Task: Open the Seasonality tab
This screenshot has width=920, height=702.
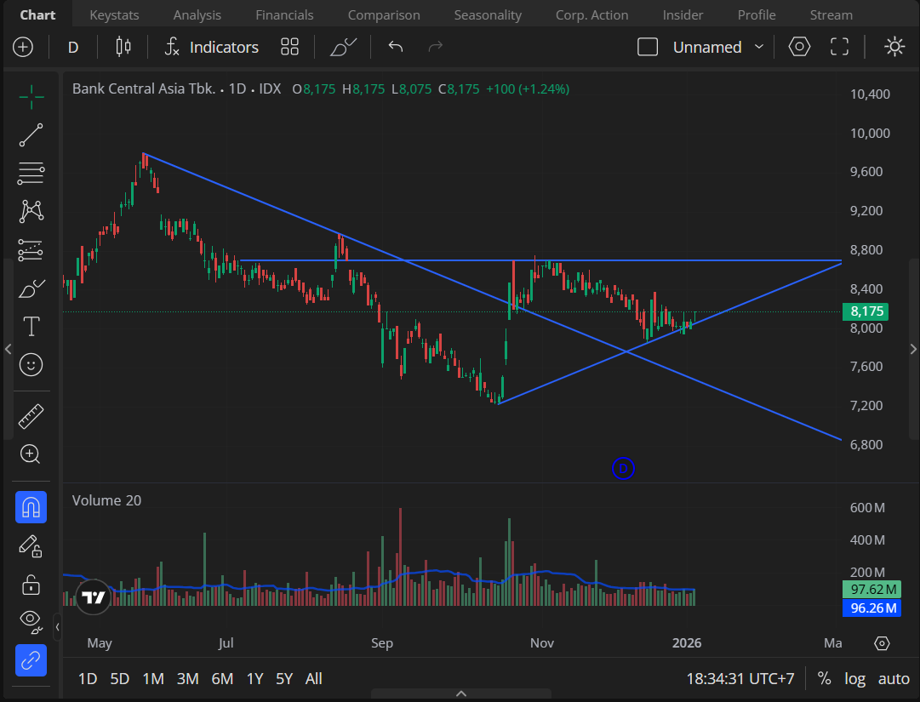Action: (488, 14)
